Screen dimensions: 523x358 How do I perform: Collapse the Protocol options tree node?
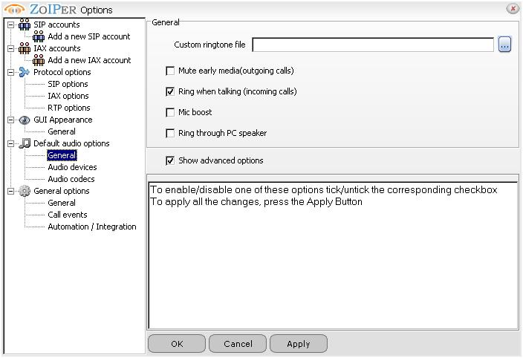click(10, 72)
